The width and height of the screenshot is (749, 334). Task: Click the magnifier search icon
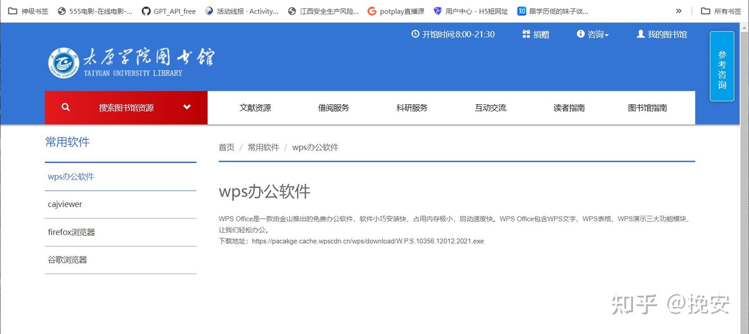(x=66, y=107)
